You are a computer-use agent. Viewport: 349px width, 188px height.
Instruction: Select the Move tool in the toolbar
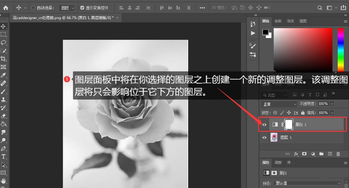tap(3, 26)
